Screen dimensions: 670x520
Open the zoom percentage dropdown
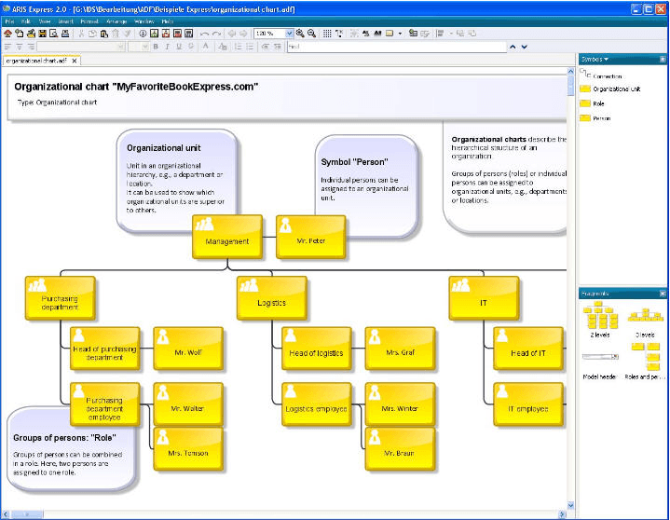pyautogui.click(x=289, y=34)
